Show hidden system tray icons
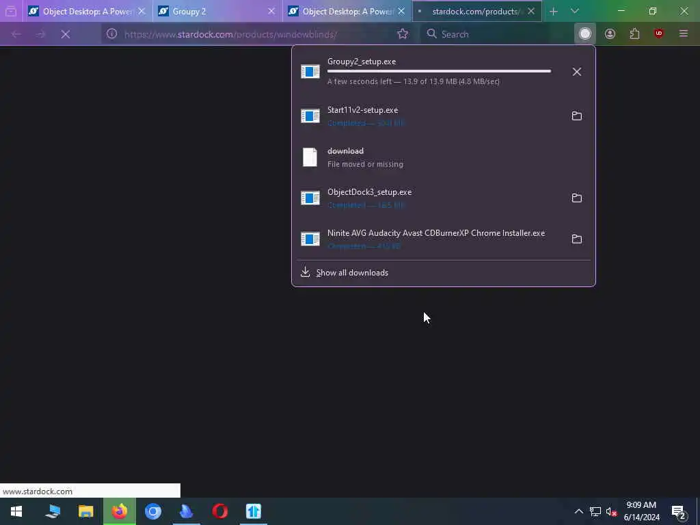The height and width of the screenshot is (525, 700). click(578, 511)
